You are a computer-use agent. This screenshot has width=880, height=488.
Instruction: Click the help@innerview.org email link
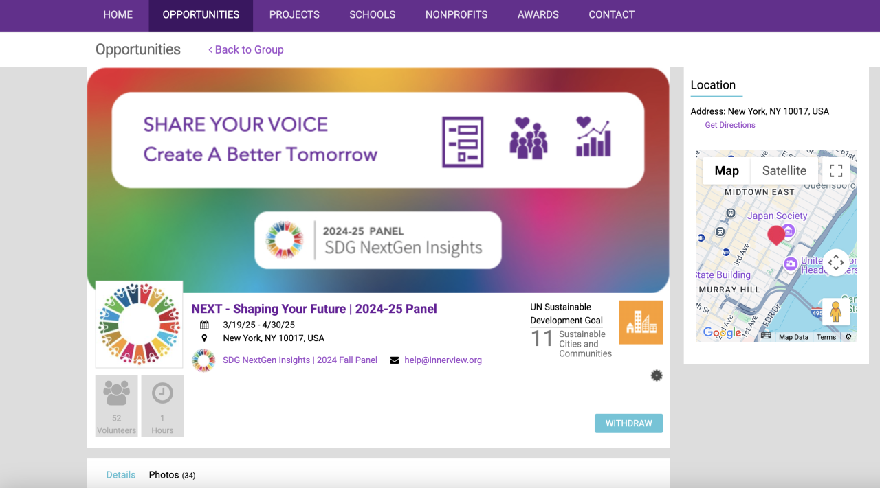coord(443,360)
